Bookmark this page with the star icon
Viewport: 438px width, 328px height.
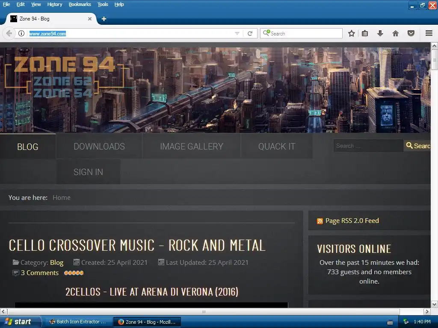tap(352, 33)
